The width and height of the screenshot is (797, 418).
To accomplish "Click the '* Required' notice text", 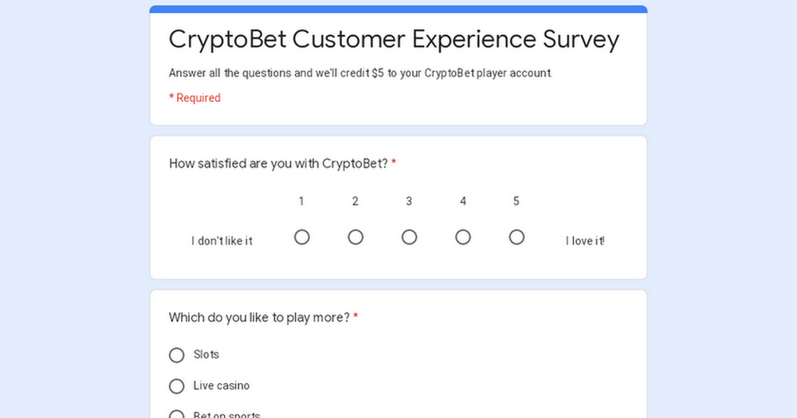I will pos(194,97).
